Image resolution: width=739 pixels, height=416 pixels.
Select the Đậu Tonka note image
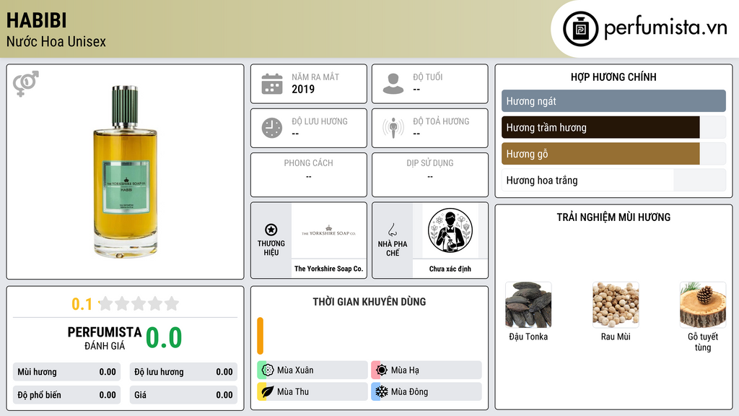click(x=528, y=305)
